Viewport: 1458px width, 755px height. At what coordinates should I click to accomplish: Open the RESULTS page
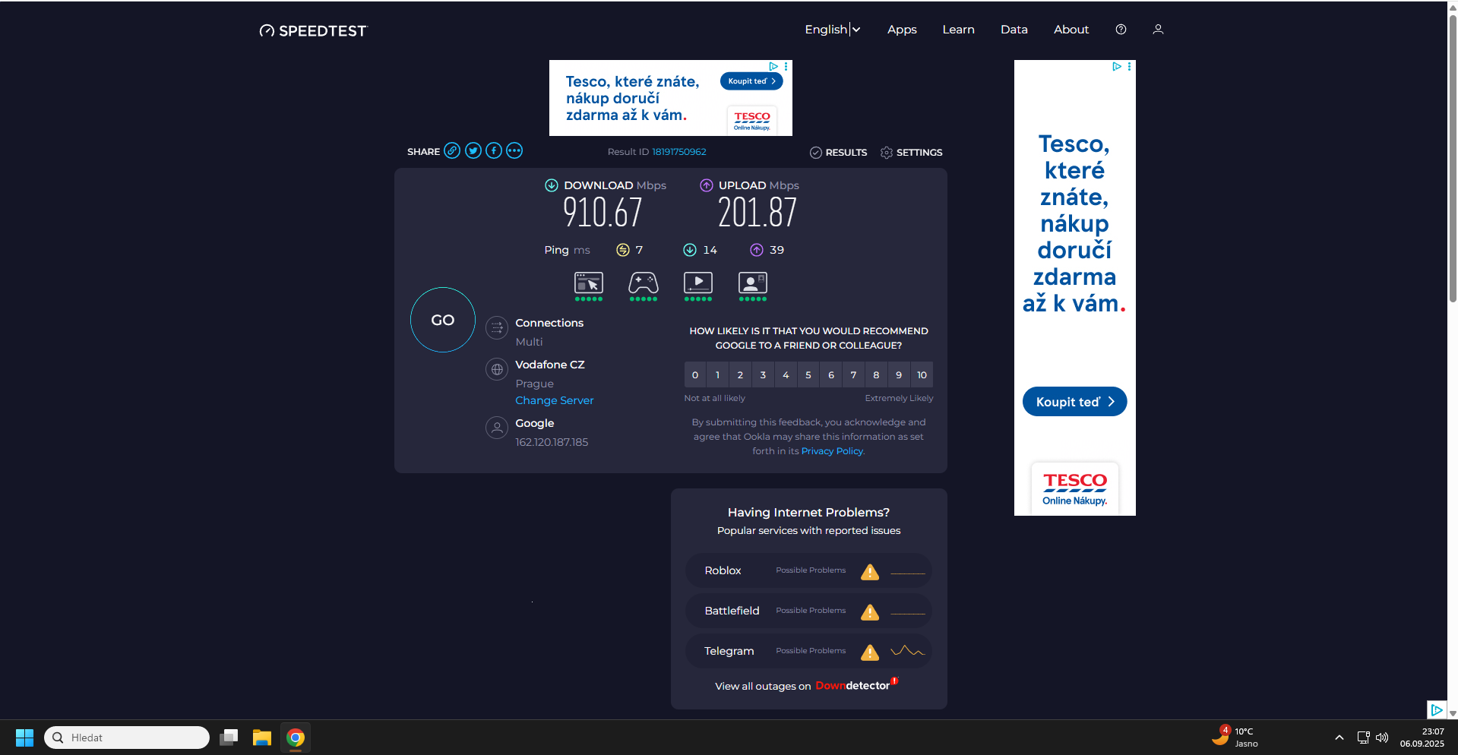pos(838,153)
